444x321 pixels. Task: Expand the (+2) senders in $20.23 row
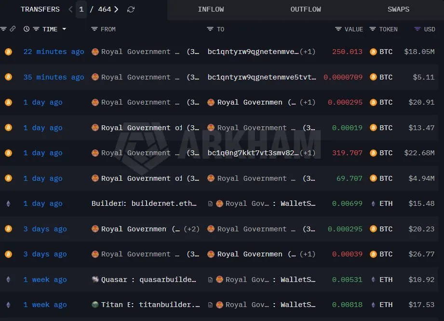pos(191,229)
